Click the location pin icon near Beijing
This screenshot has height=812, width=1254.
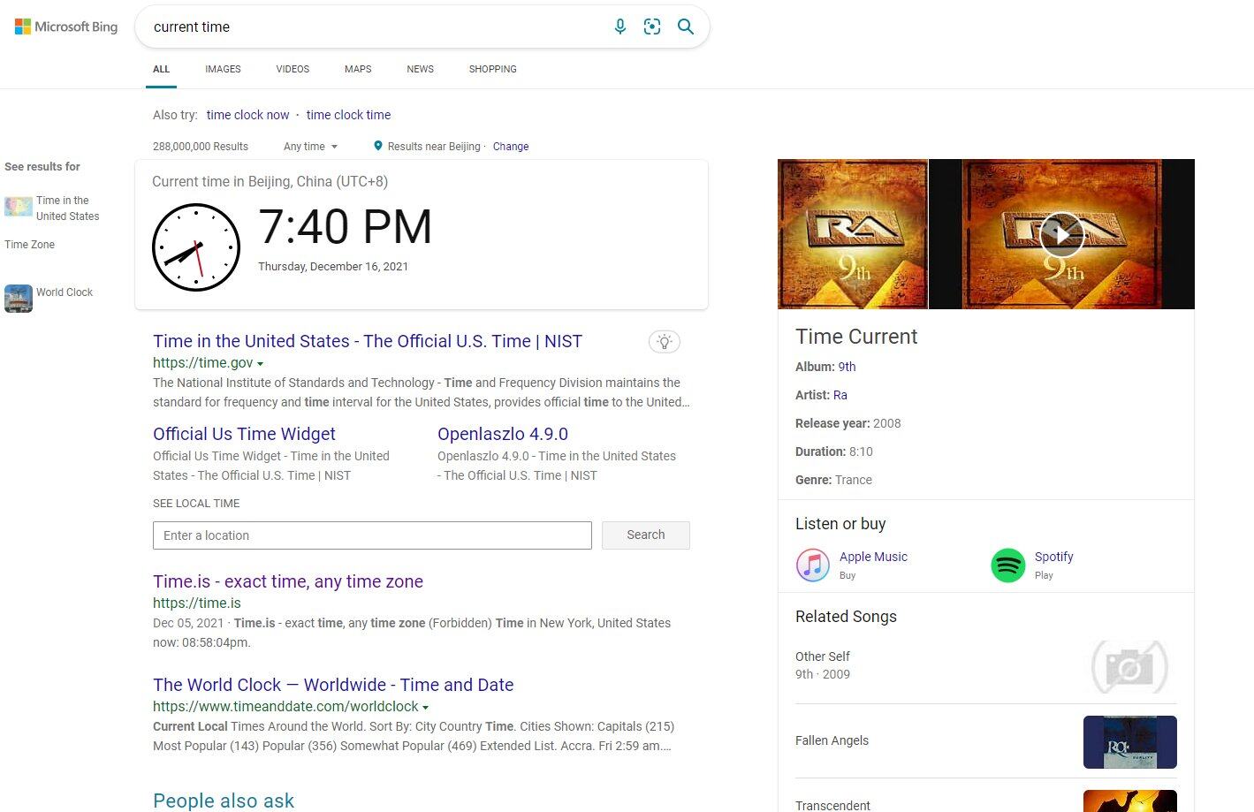coord(378,146)
